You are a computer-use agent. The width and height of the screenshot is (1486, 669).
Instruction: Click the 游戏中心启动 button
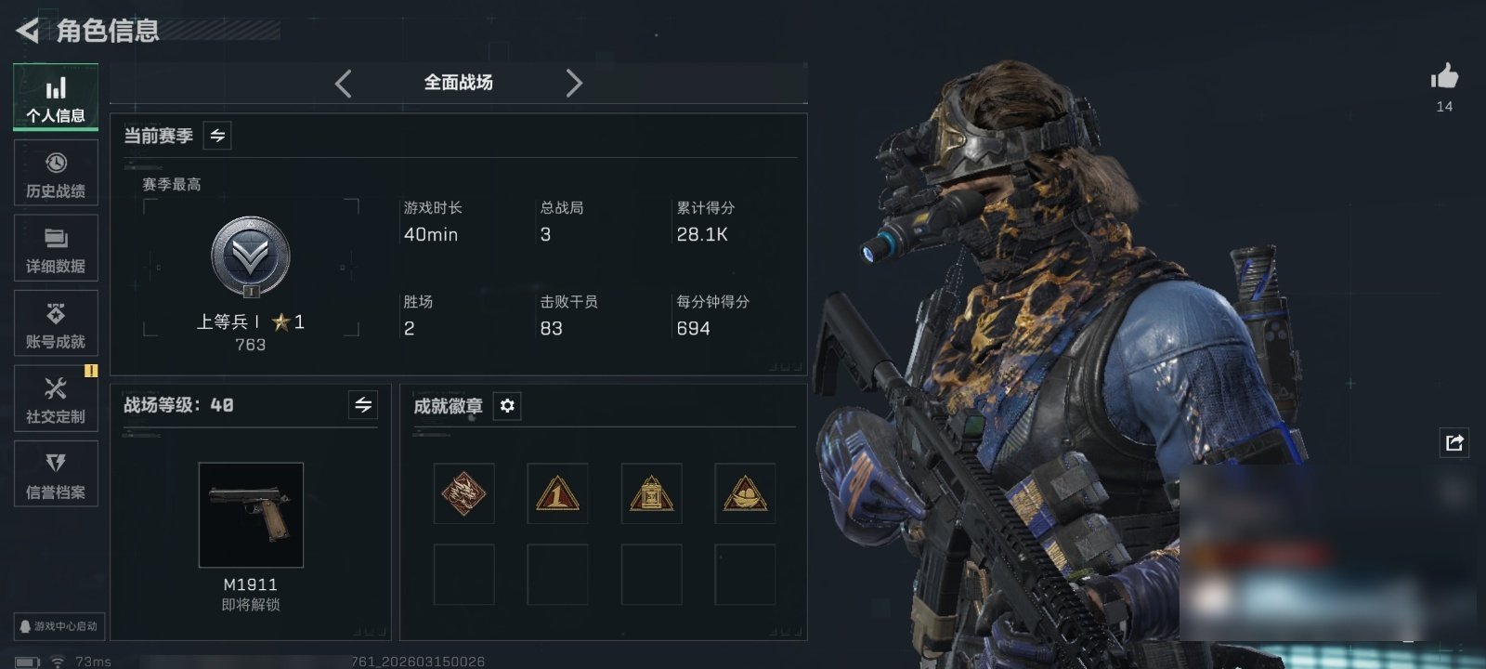[x=59, y=626]
